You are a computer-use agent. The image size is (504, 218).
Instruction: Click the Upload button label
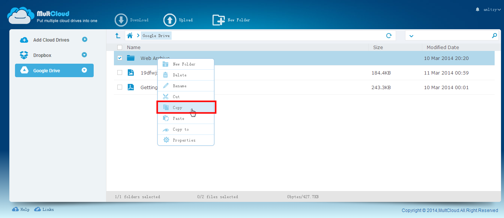pos(186,20)
